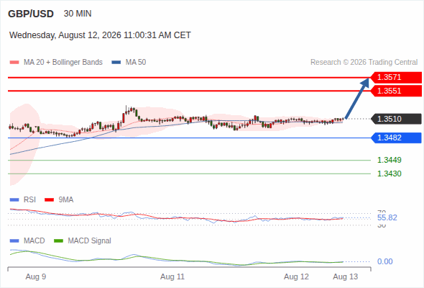Click the 9MA legend label
The width and height of the screenshot is (424, 288).
(x=66, y=200)
